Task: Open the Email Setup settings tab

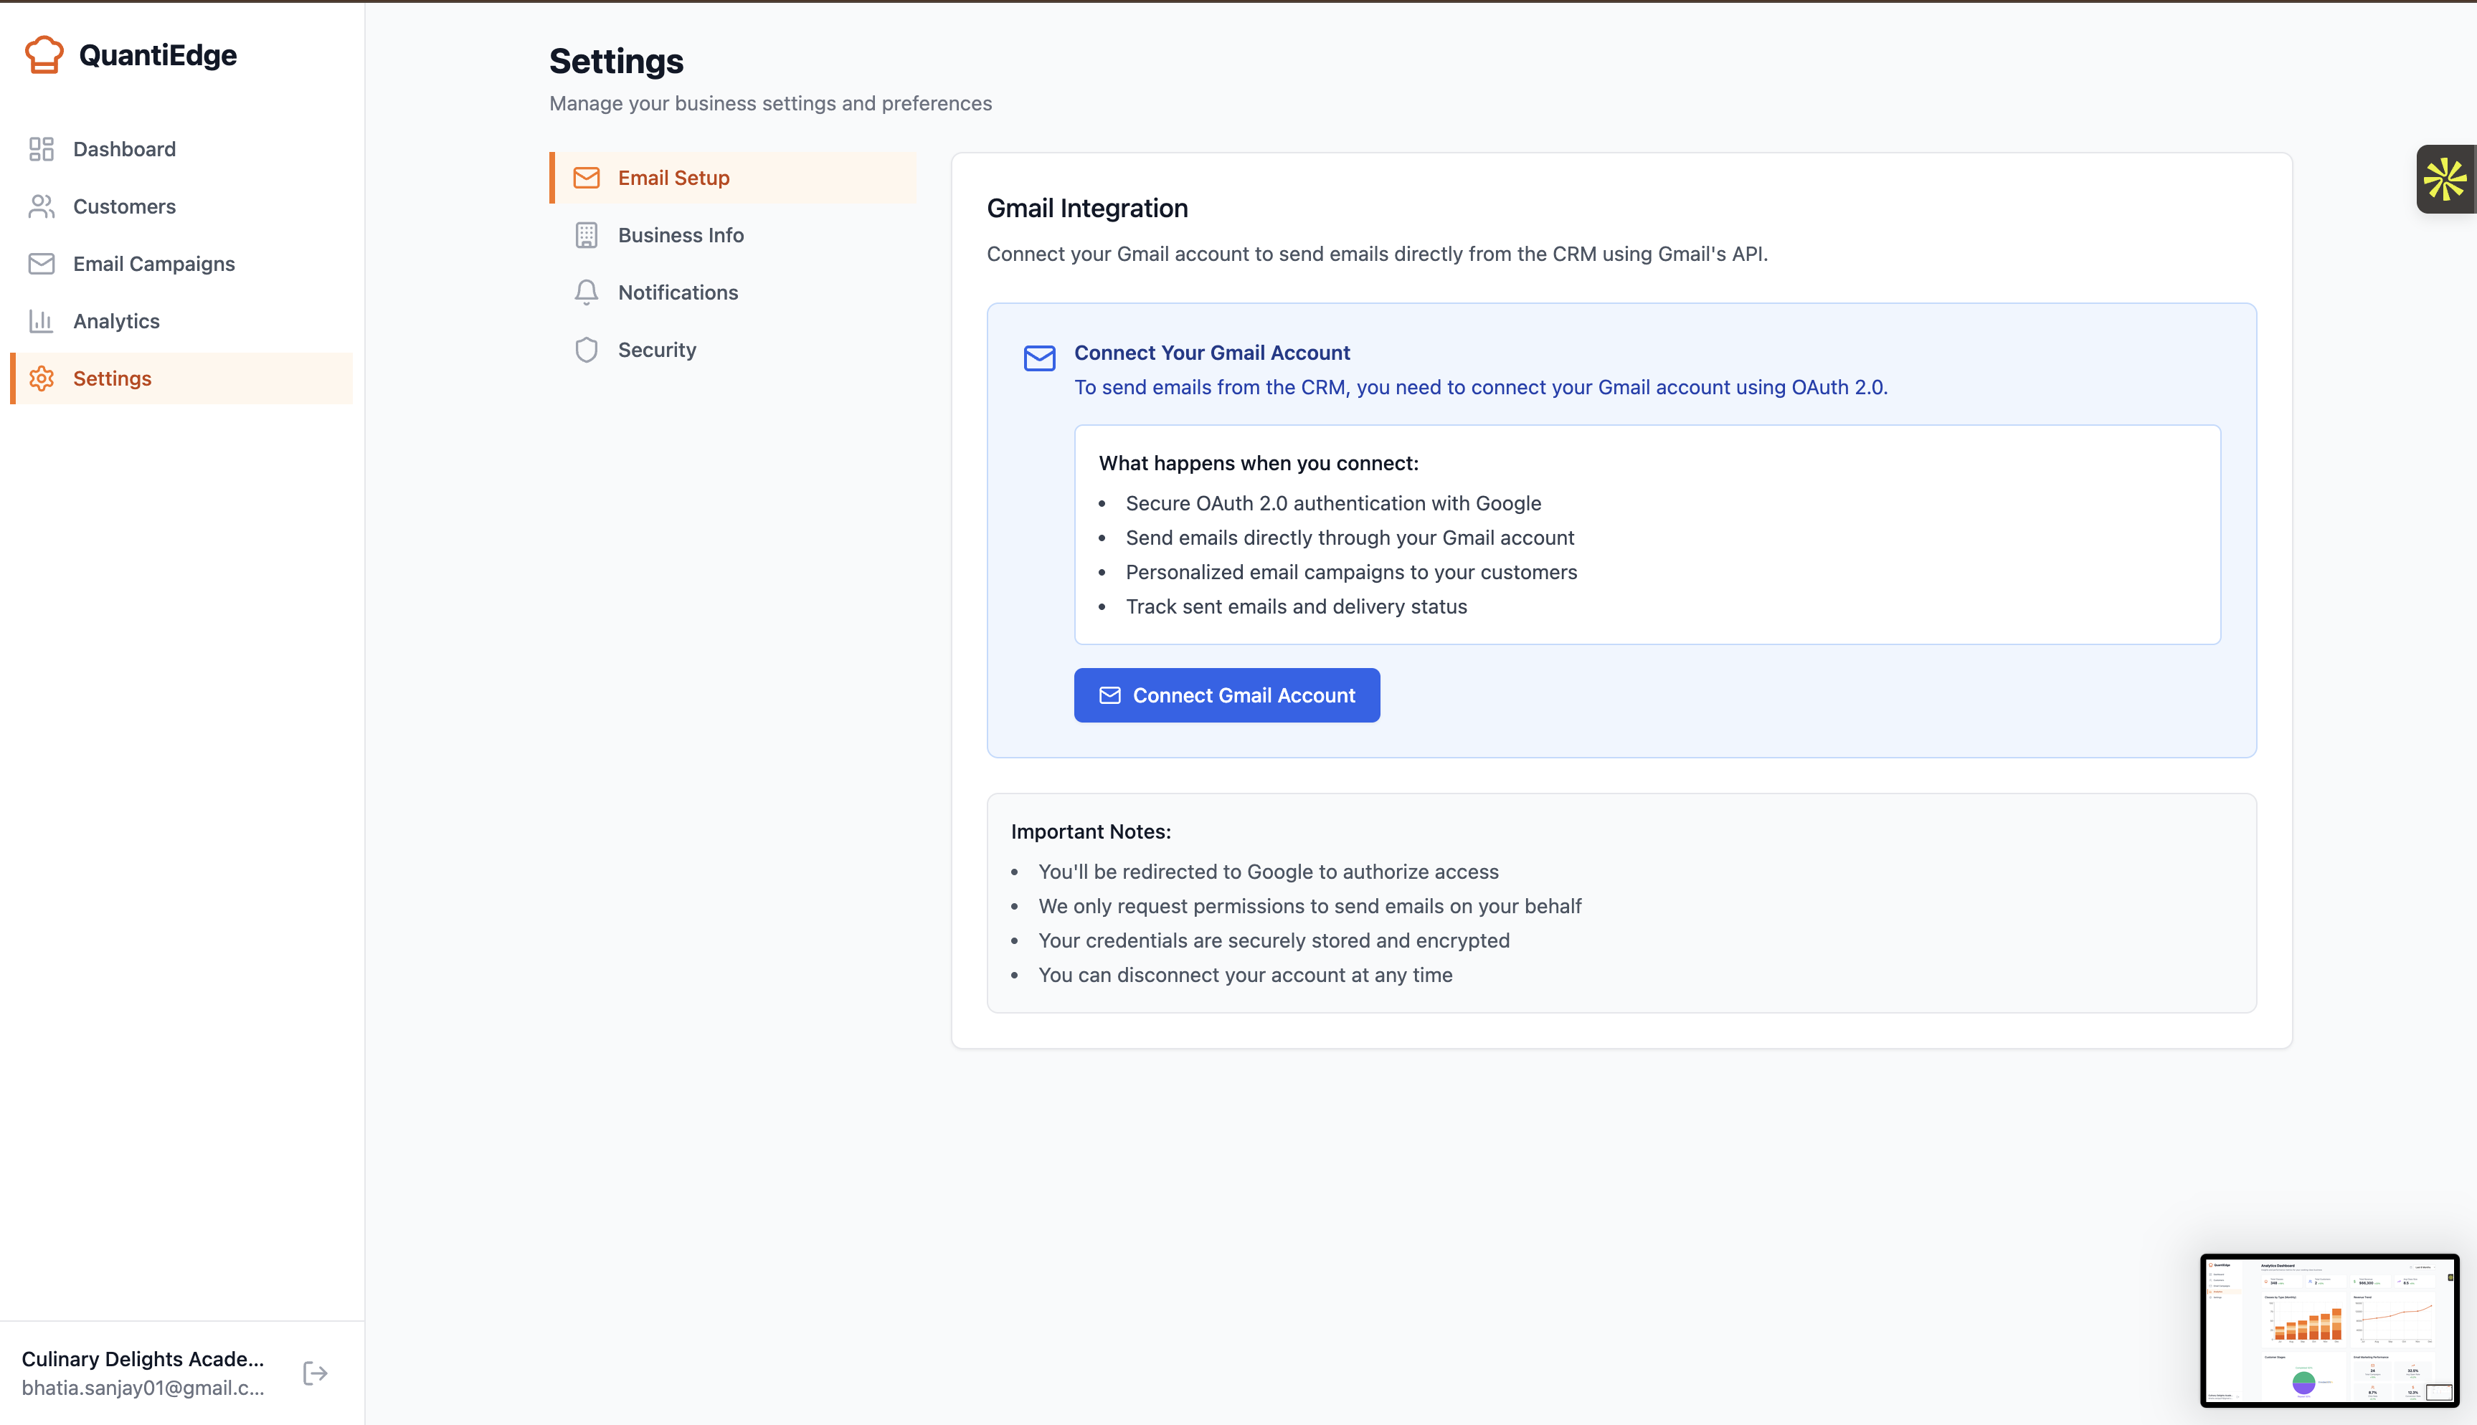Action: click(673, 178)
